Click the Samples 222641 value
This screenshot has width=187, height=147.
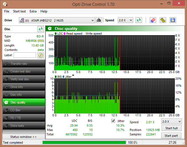[x=151, y=134]
